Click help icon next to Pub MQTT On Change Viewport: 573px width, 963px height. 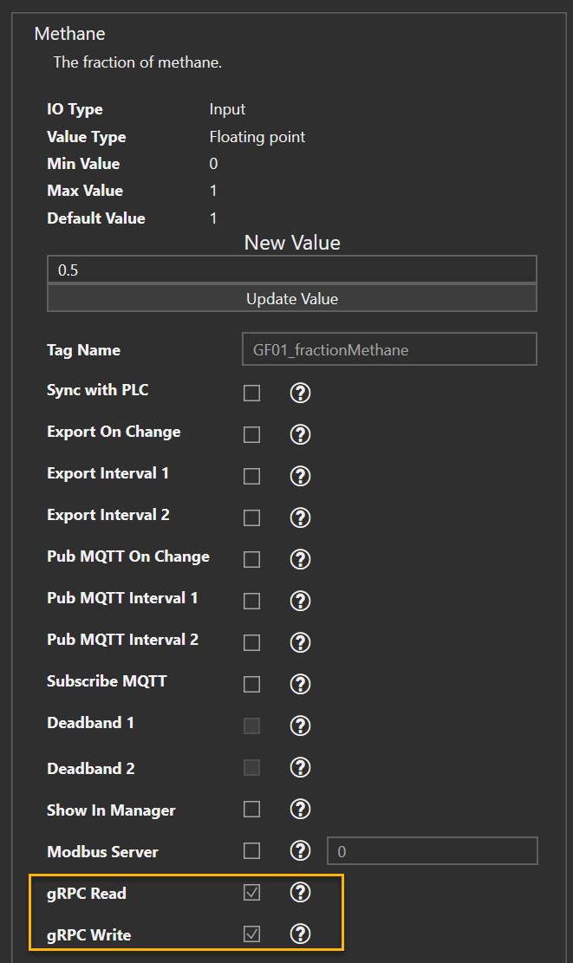(300, 560)
